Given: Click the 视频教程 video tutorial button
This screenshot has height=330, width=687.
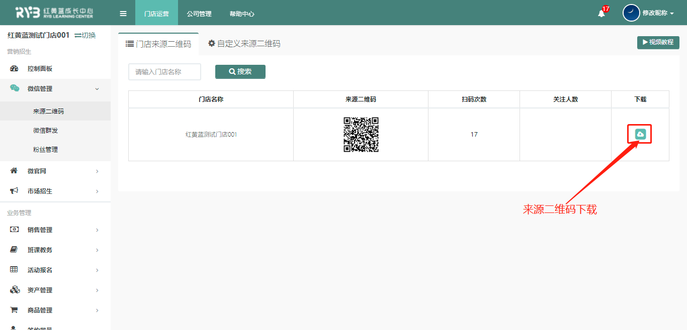Looking at the screenshot, I should point(658,42).
